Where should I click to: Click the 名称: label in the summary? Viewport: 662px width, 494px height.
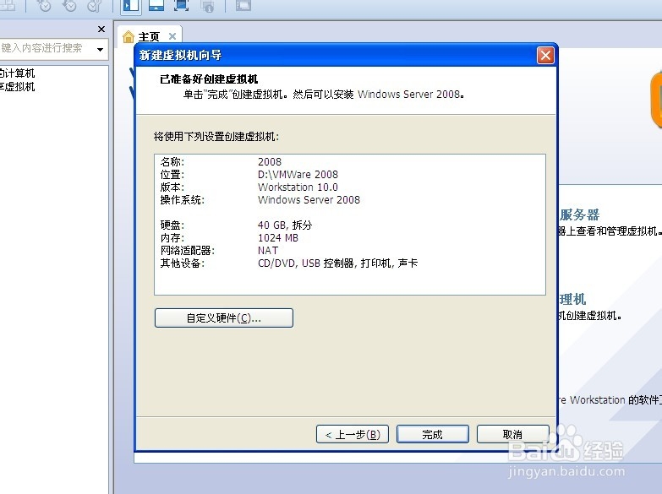coord(172,162)
